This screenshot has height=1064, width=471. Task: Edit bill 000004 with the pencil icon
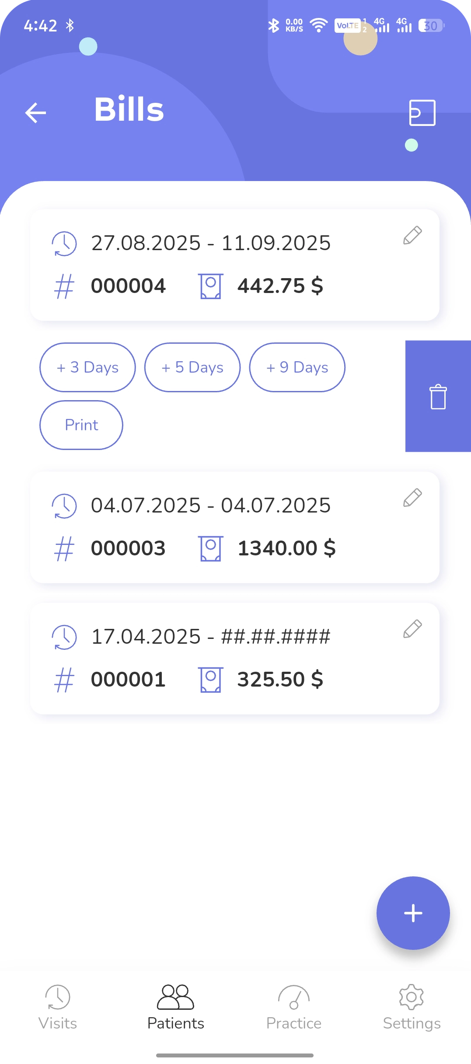pos(412,235)
